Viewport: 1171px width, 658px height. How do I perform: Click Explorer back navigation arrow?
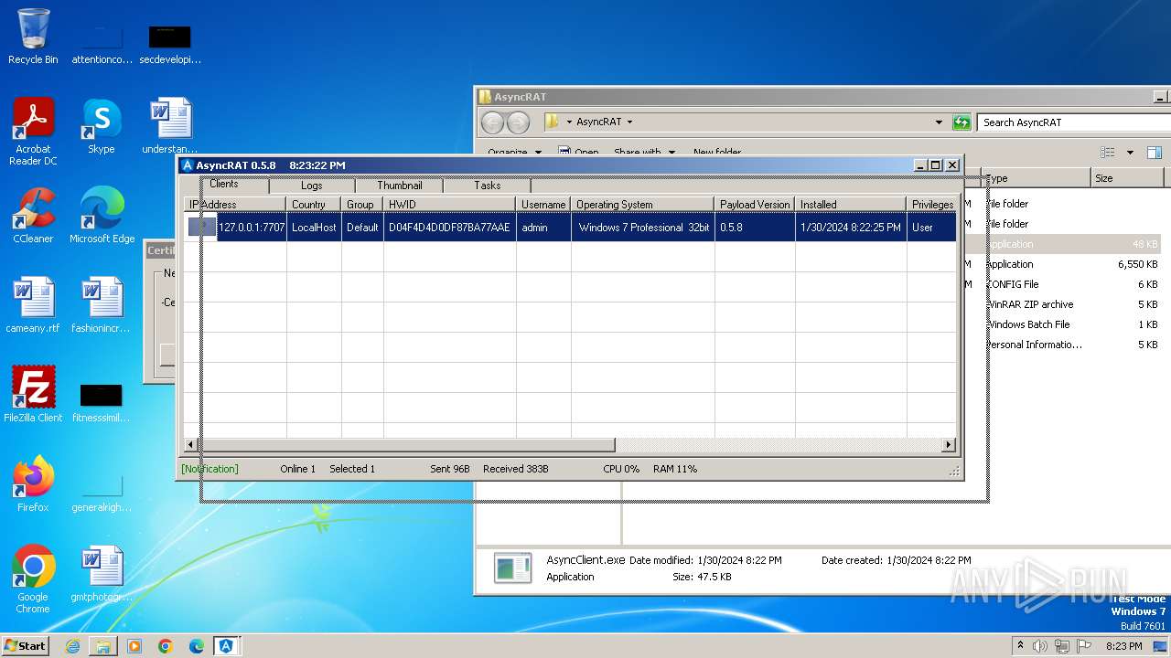coord(492,122)
